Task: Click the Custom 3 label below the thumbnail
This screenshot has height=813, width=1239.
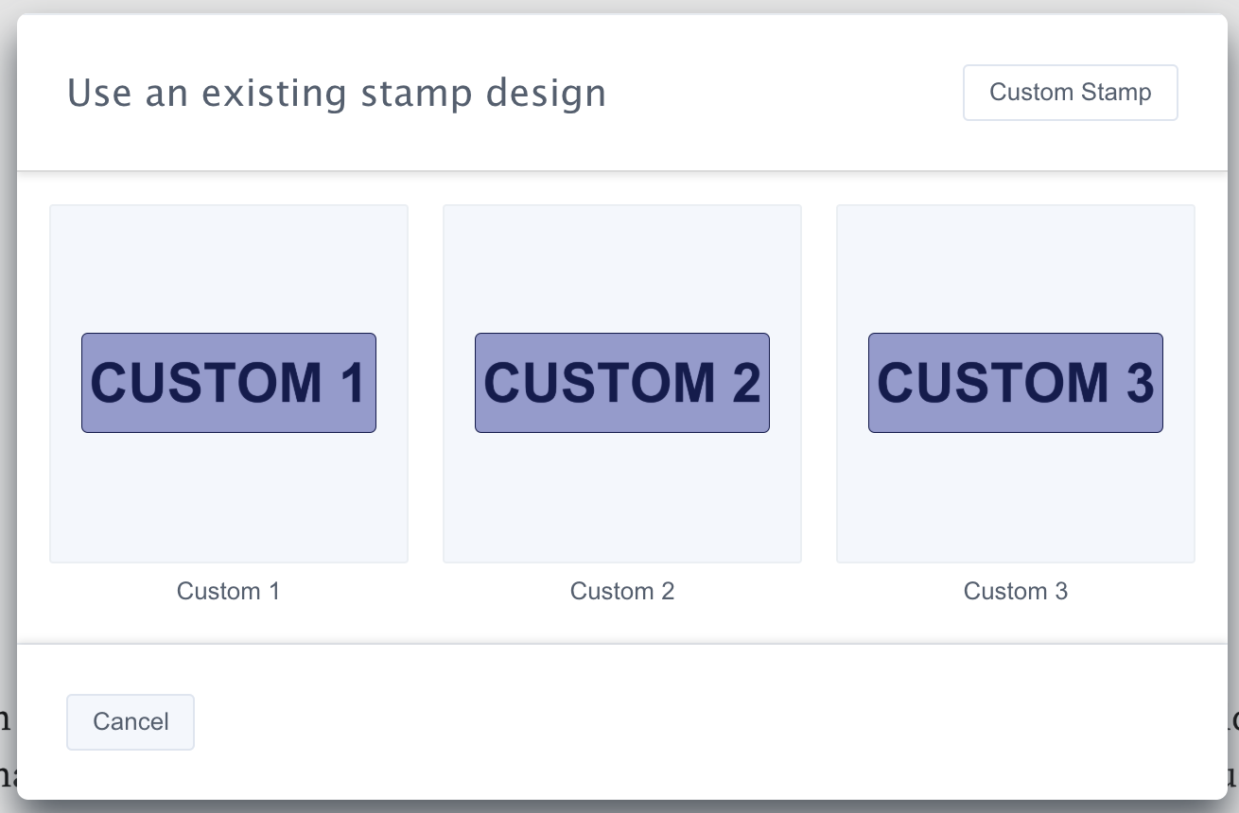Action: click(1015, 591)
